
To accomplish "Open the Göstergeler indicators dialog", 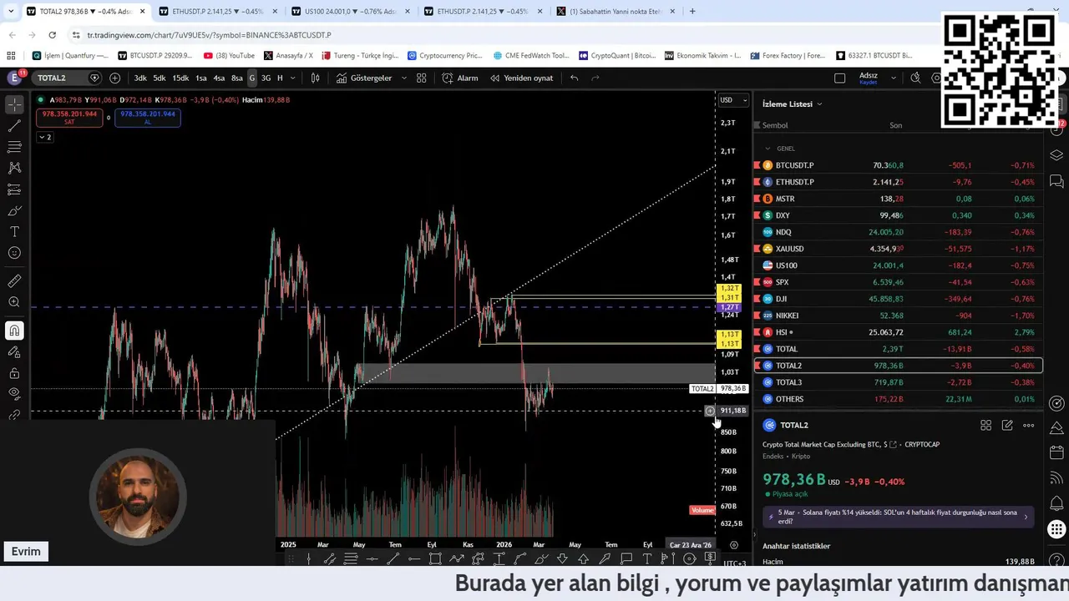I will 364,78.
